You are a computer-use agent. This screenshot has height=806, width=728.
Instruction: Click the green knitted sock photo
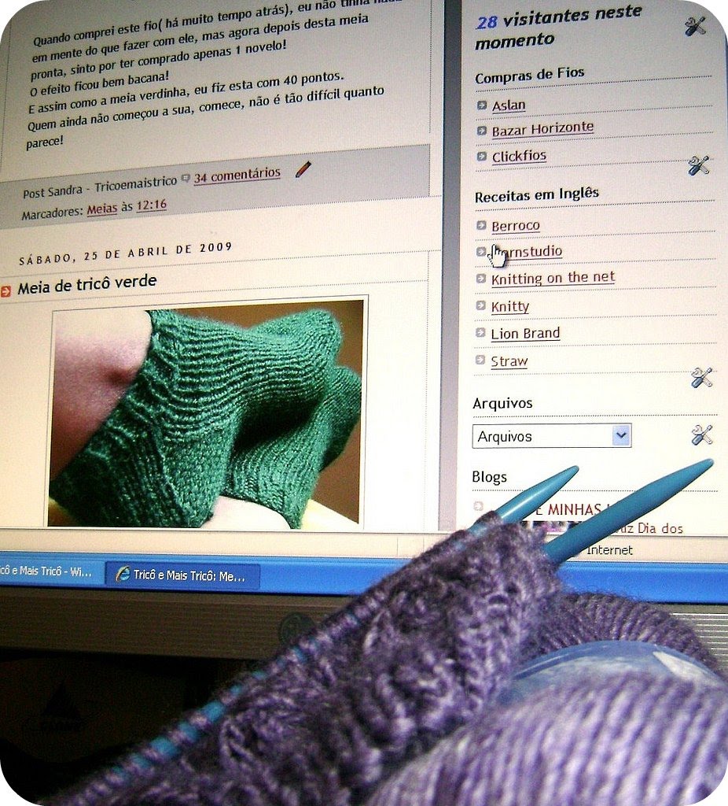tap(205, 412)
